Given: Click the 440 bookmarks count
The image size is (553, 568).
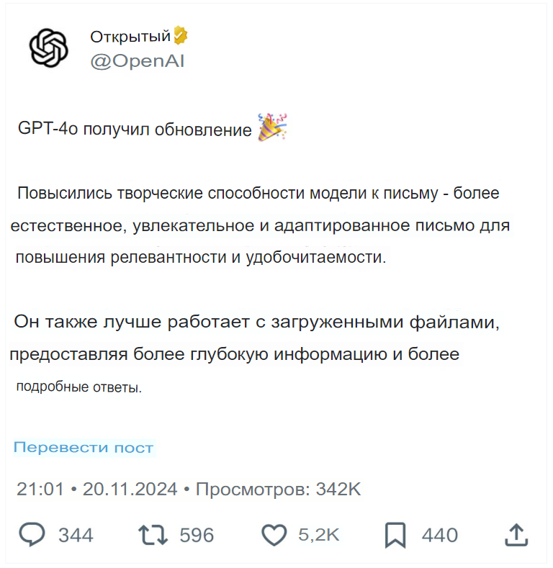Looking at the screenshot, I should click(x=439, y=535).
